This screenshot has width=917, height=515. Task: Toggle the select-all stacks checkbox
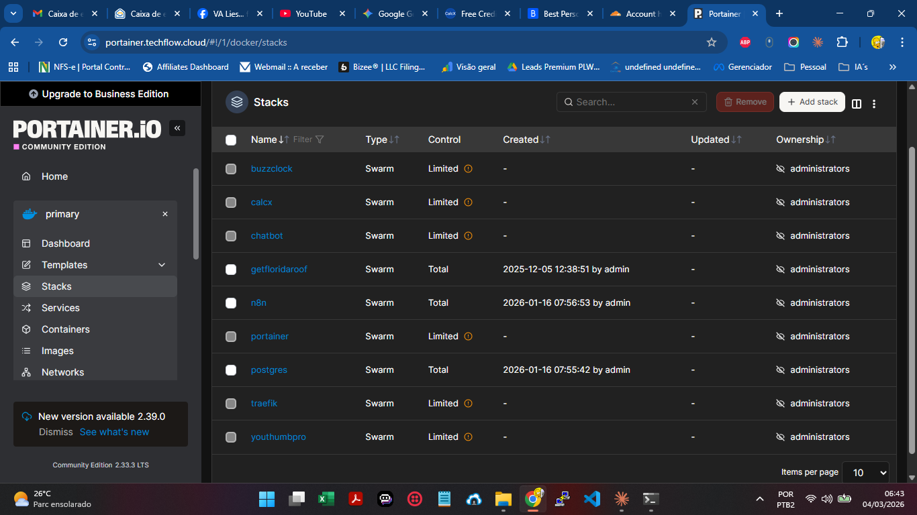231,139
